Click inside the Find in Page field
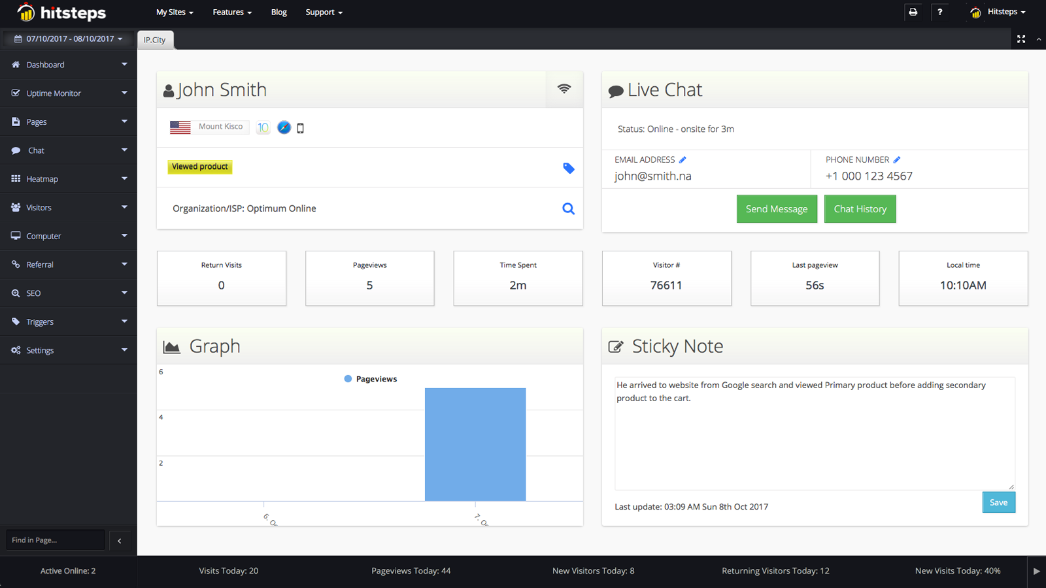The image size is (1046, 588). point(55,540)
